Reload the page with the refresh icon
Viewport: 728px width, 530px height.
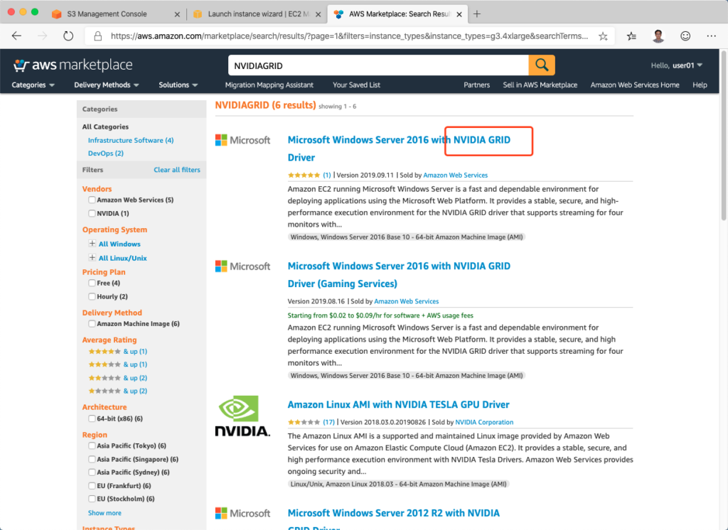click(x=68, y=36)
